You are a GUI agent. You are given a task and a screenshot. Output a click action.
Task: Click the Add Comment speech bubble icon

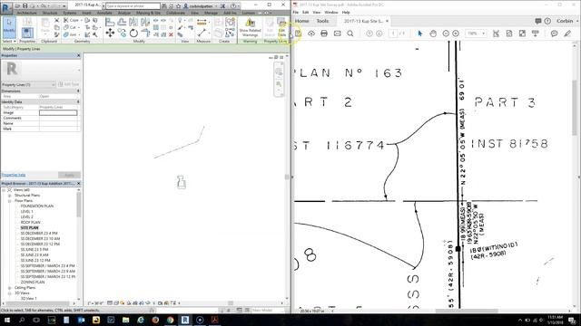coord(555,34)
